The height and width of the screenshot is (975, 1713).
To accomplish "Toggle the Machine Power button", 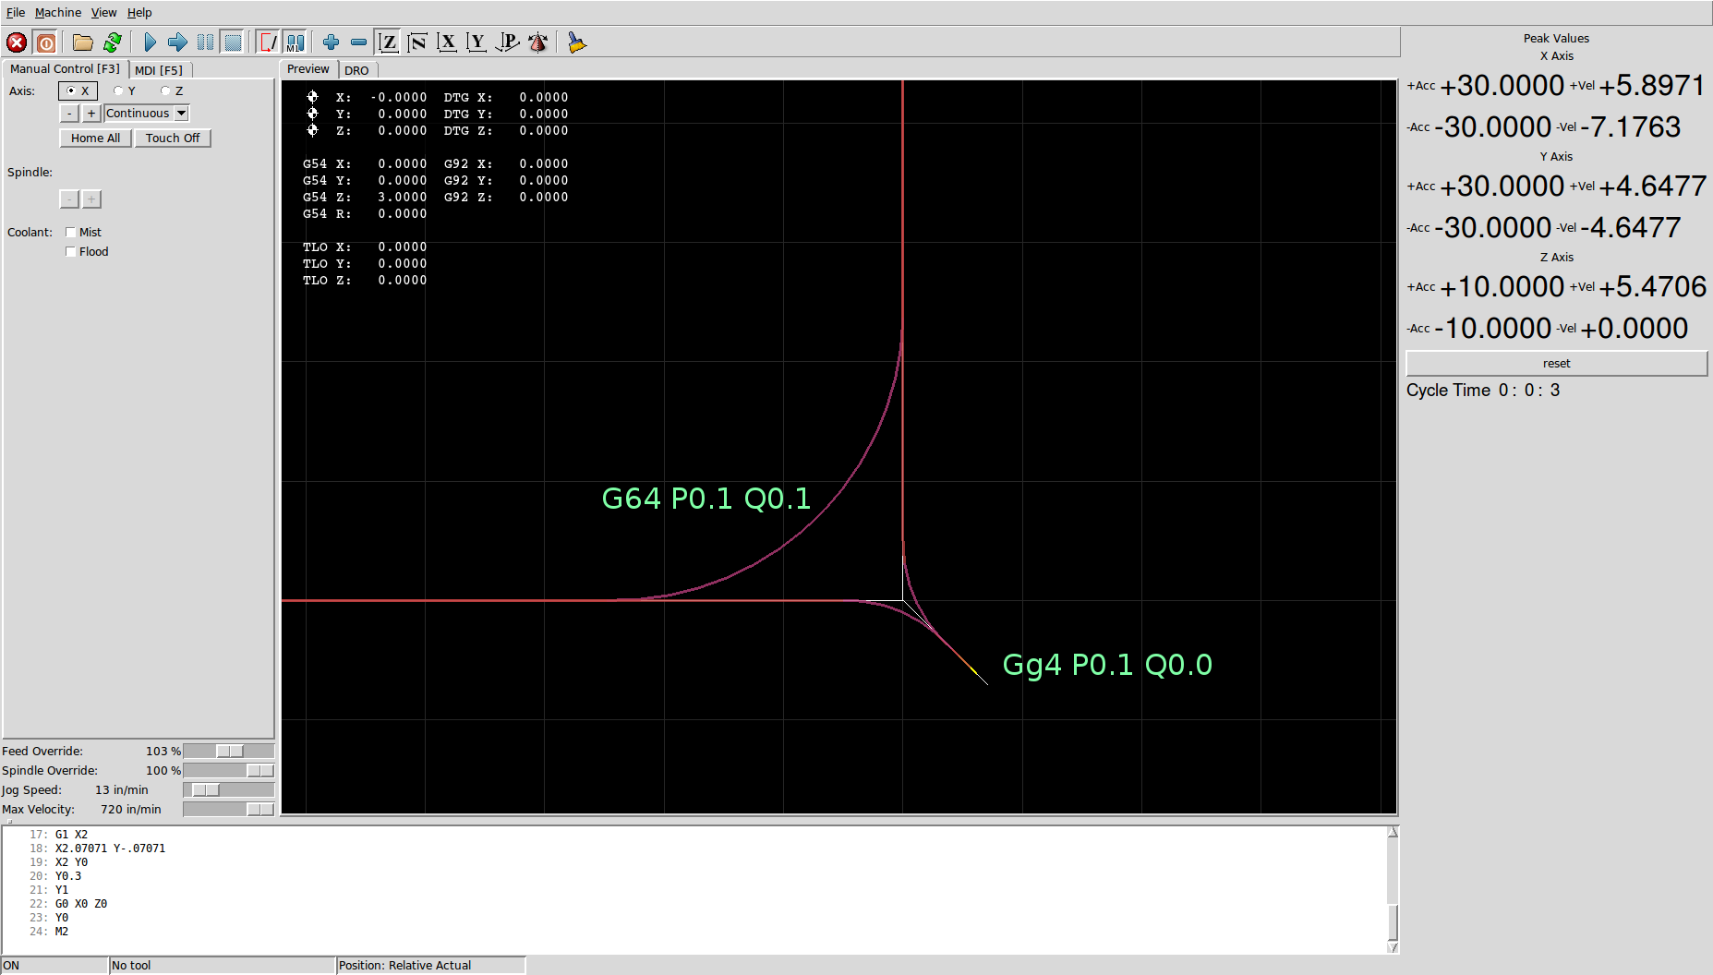I will point(45,42).
